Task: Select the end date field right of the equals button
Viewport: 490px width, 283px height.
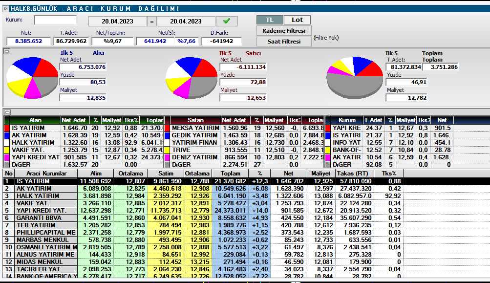Action: pos(186,22)
